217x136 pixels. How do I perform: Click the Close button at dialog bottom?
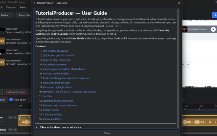tap(107, 133)
